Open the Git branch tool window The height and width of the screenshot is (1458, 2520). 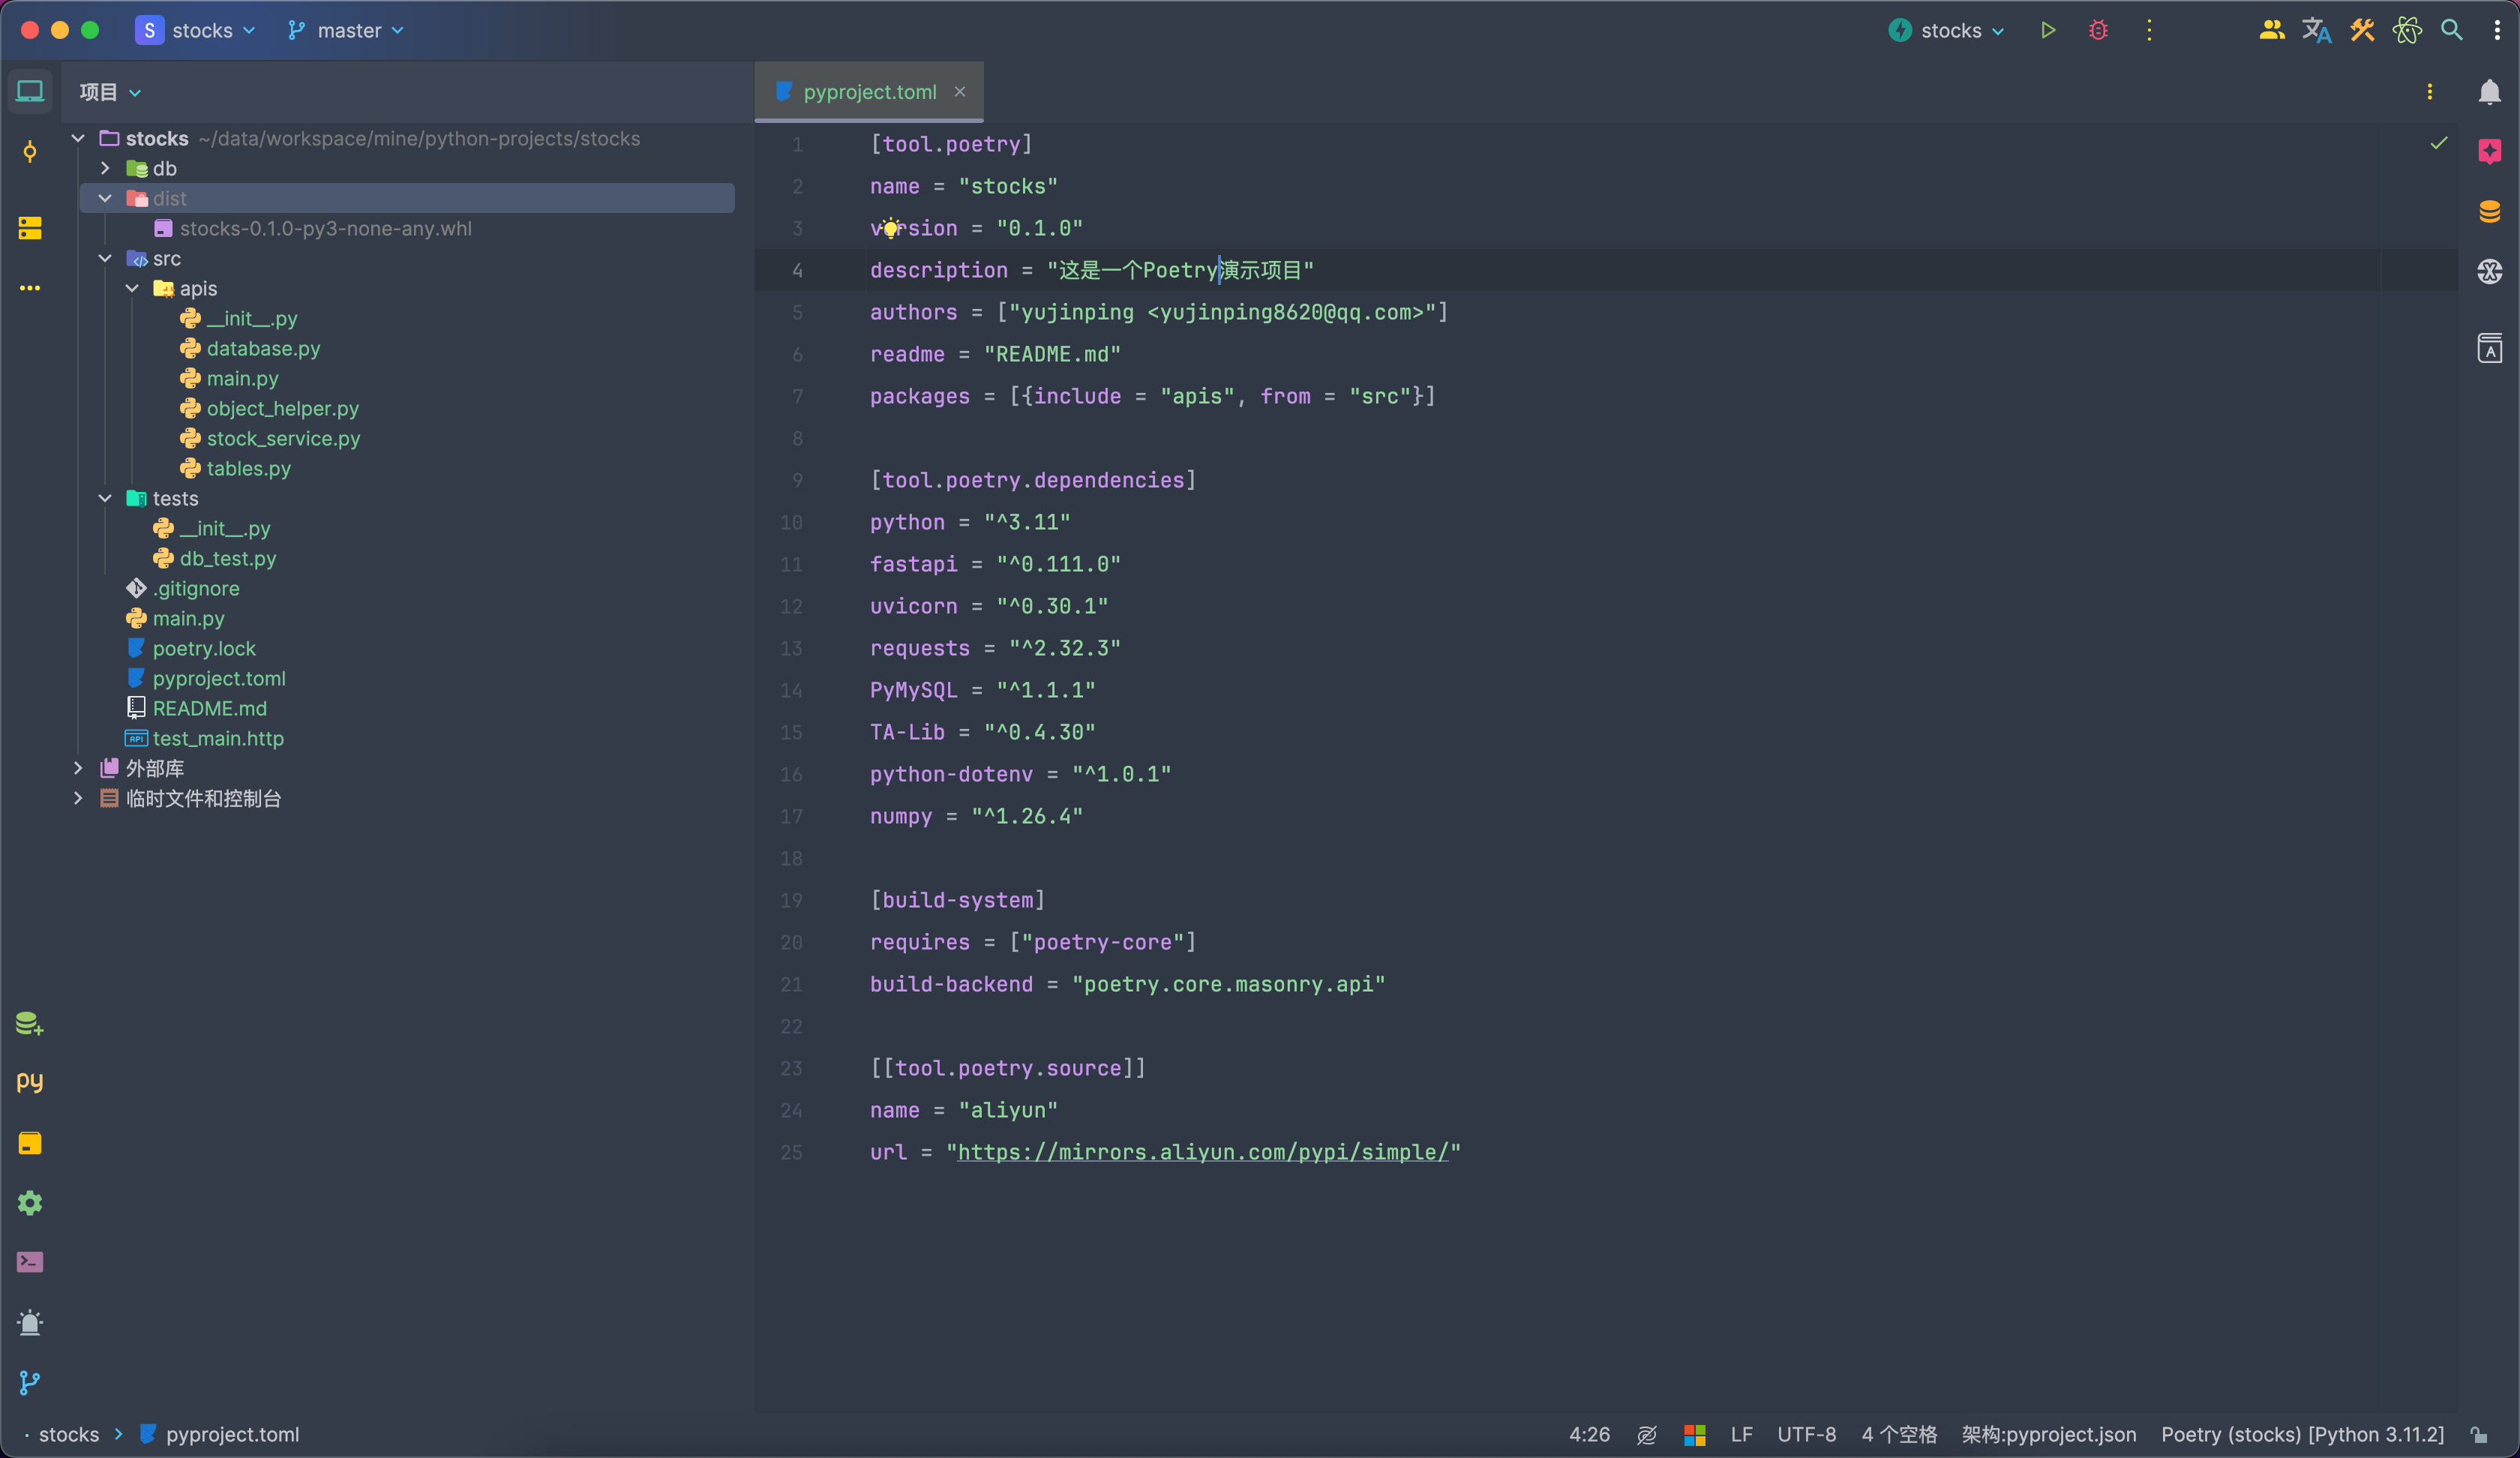[x=30, y=1382]
